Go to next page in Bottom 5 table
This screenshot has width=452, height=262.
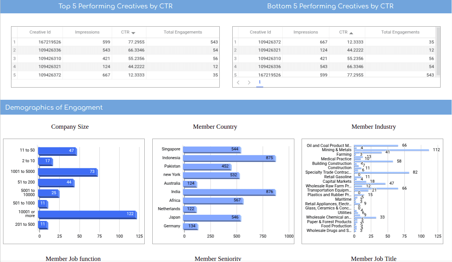coord(249,82)
